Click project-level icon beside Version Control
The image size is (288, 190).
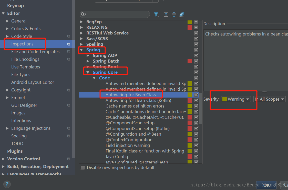coord(69,159)
